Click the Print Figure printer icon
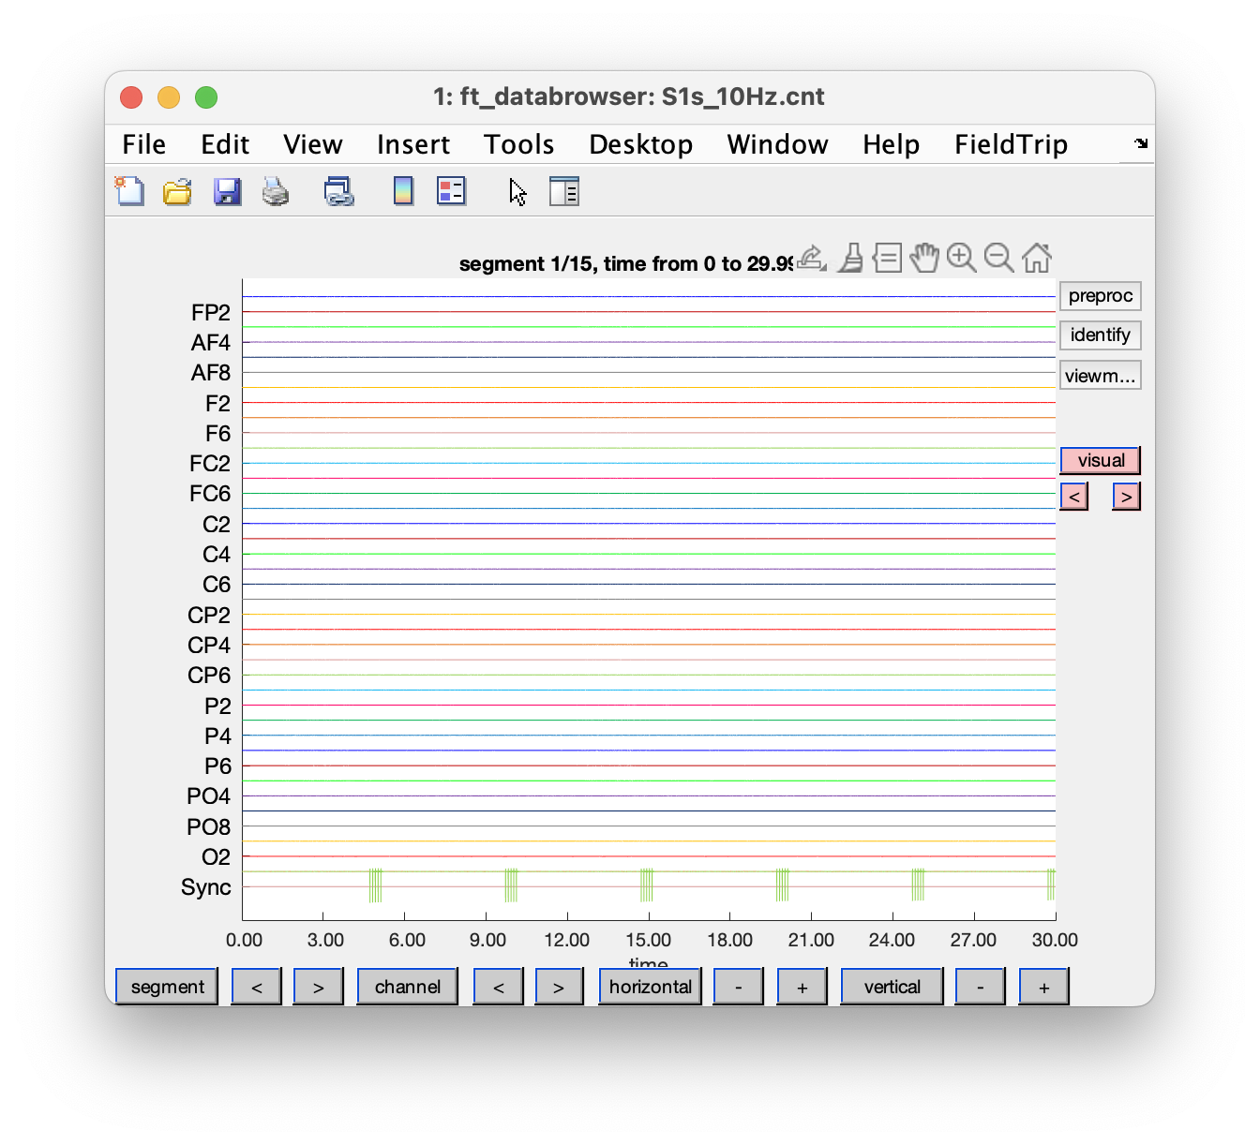The image size is (1260, 1145). (x=276, y=191)
